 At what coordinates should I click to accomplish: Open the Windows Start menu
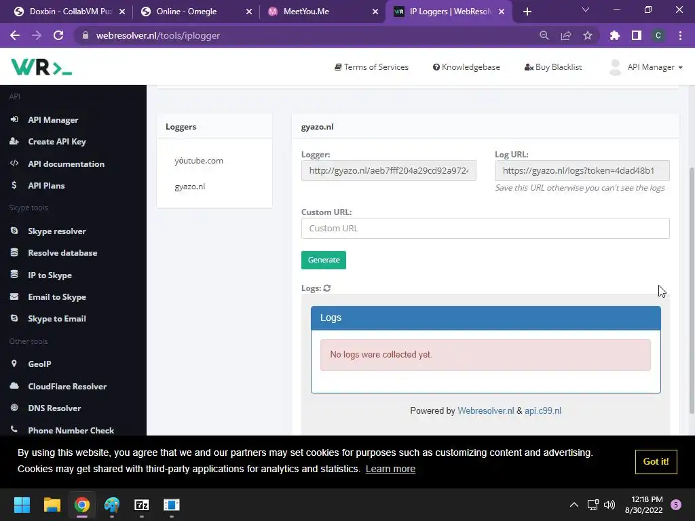pos(22,505)
